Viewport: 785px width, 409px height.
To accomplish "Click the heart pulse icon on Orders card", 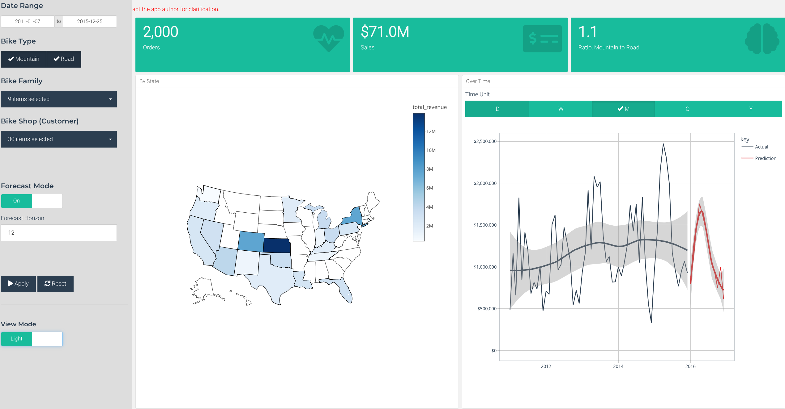I will [328, 38].
